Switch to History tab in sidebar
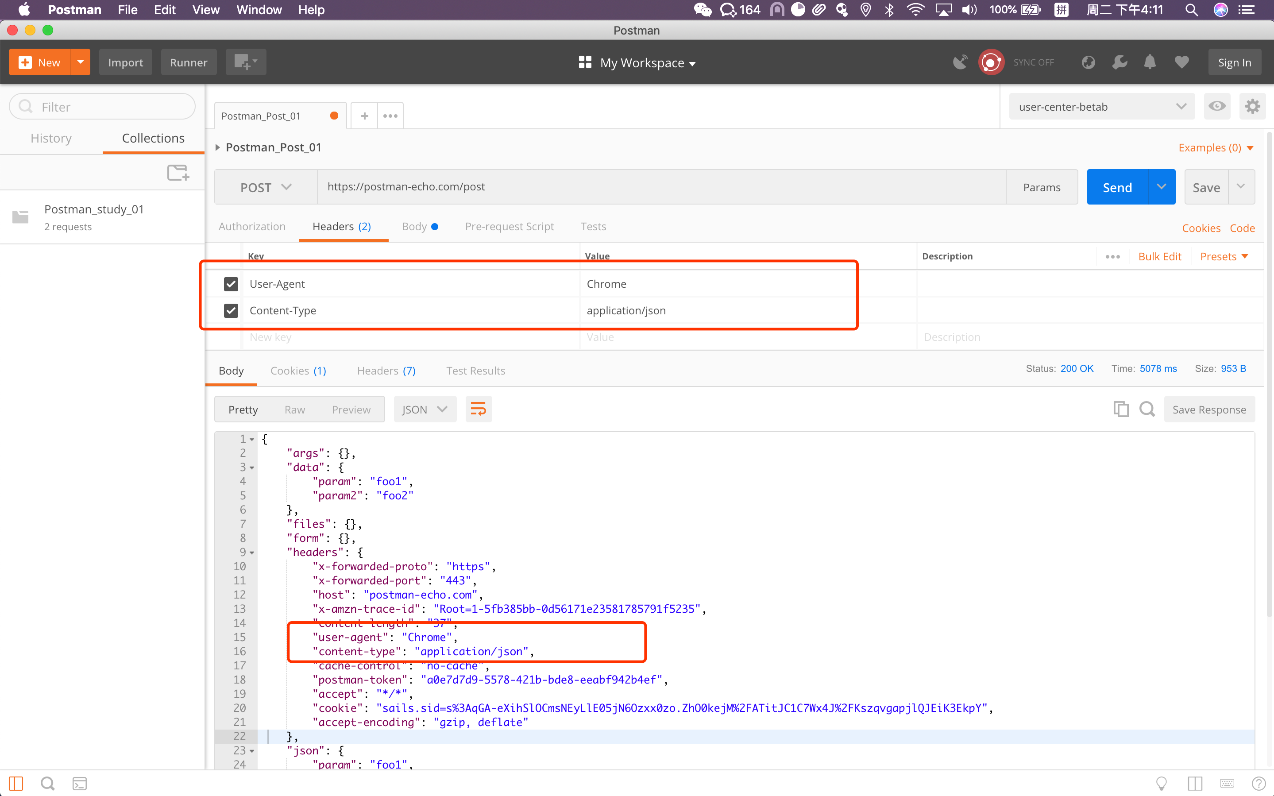Image resolution: width=1274 pixels, height=796 pixels. tap(51, 138)
